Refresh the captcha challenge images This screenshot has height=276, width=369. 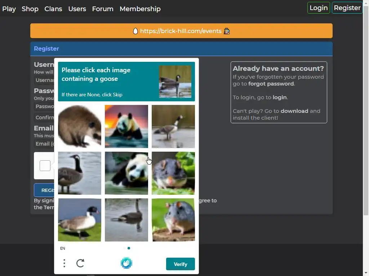(80, 263)
